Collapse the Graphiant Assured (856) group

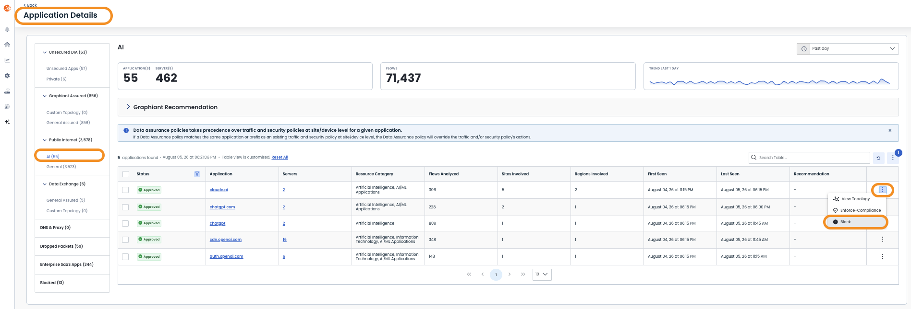[45, 96]
